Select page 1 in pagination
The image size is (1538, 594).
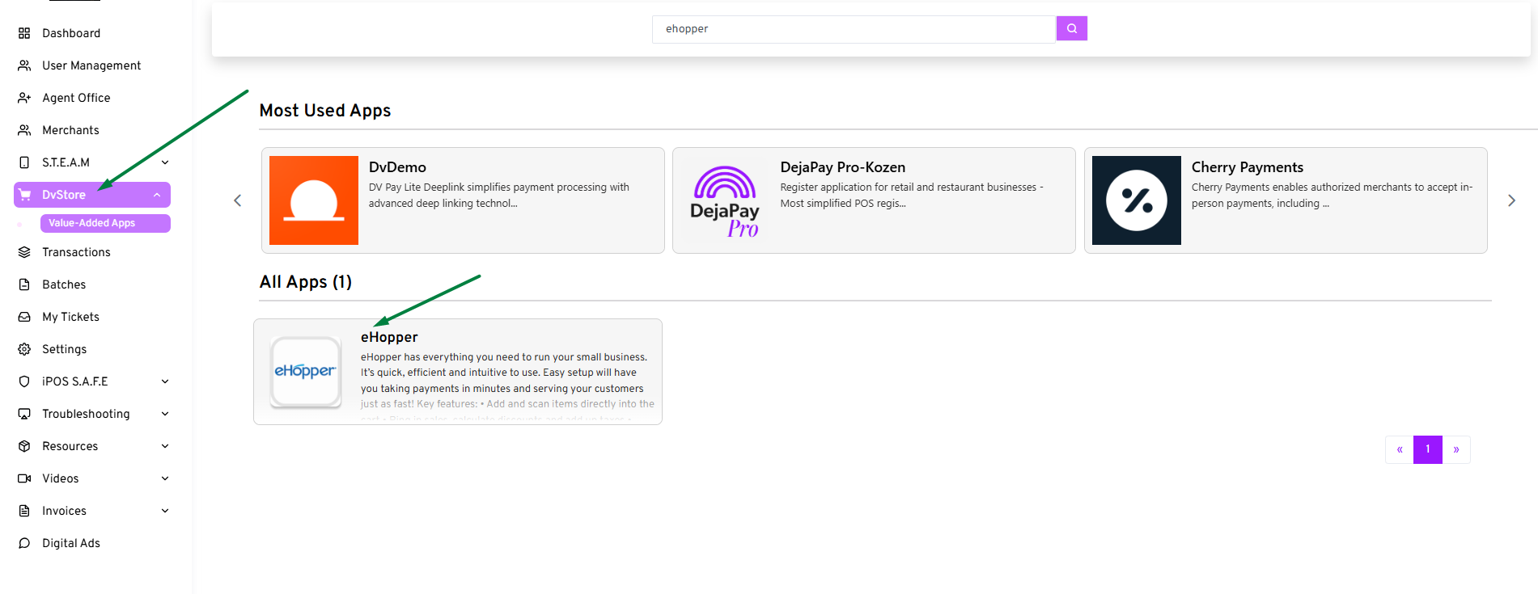click(1428, 449)
